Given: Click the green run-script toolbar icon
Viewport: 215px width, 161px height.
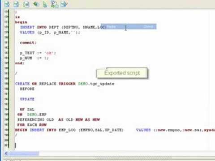Looking at the screenshot, I should coord(45,4).
